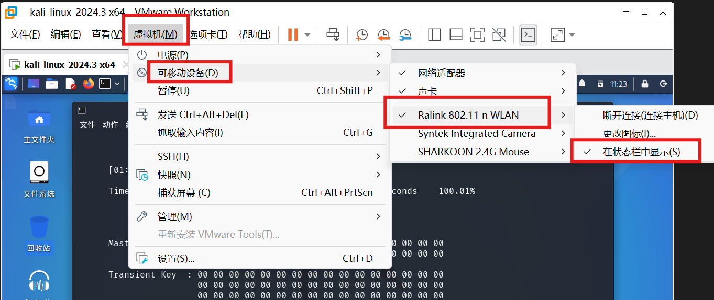Close the kali-linux-2024.3 x64 tab
Viewport: 714px width, 300px height.
(126, 65)
